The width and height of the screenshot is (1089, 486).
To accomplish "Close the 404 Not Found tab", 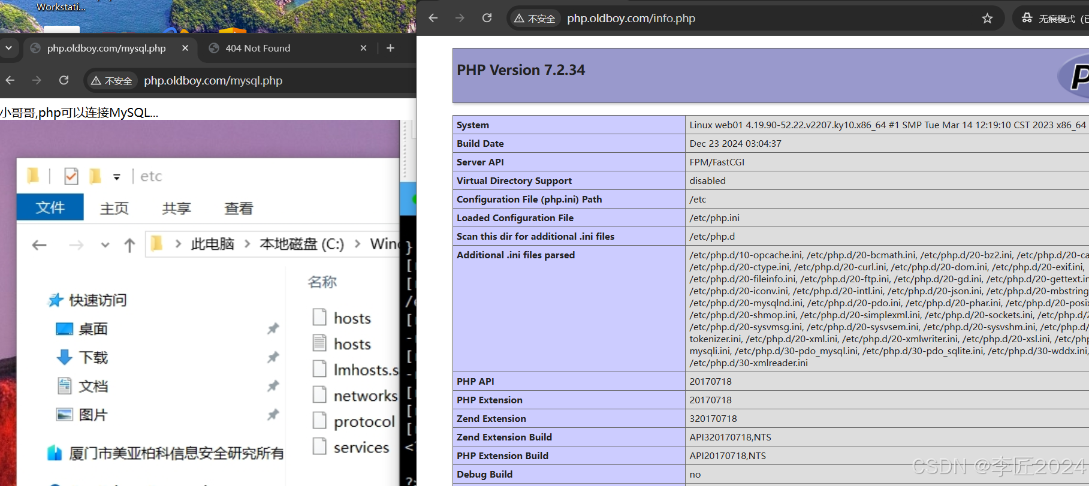I will [x=363, y=48].
